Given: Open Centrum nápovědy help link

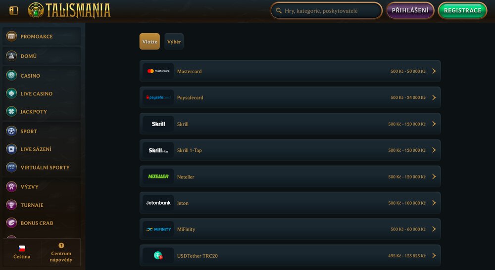Looking at the screenshot, I should click(61, 252).
